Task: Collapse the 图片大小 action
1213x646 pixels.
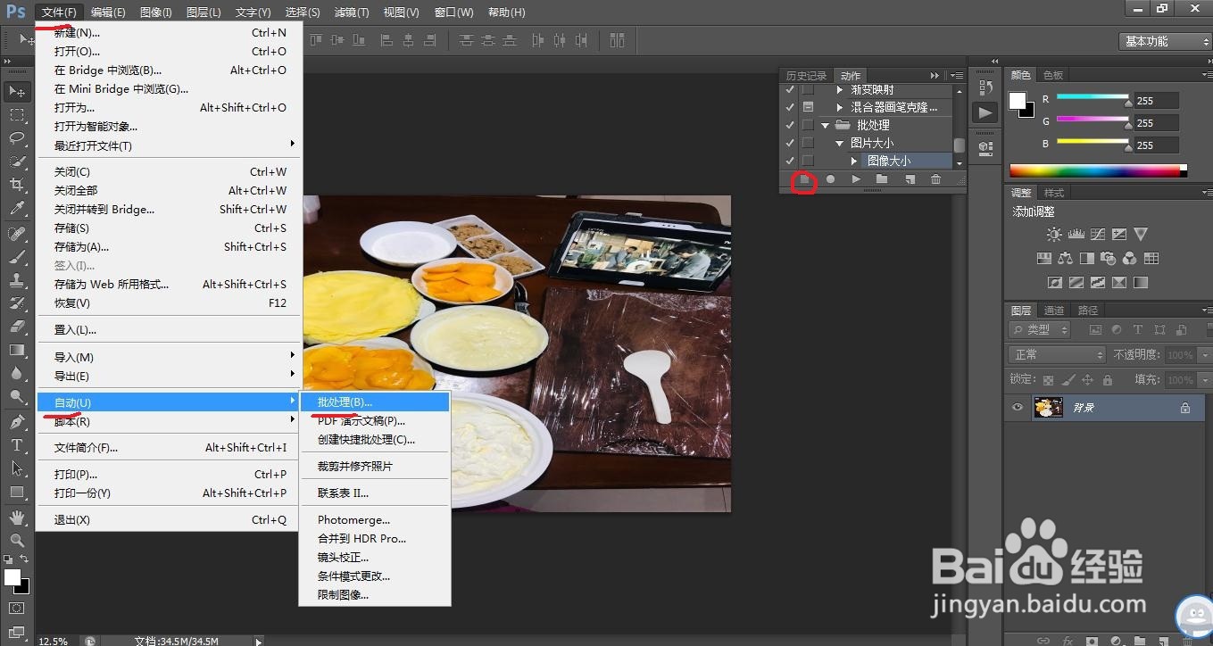Action: pyautogui.click(x=840, y=143)
